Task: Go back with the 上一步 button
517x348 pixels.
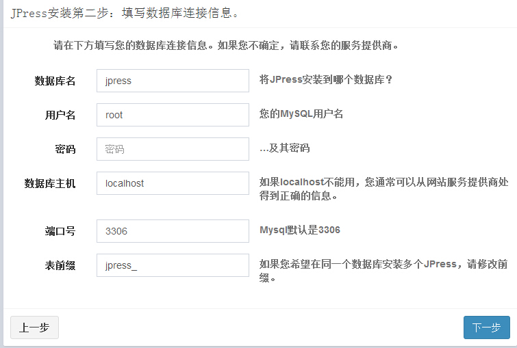Action: [x=35, y=327]
